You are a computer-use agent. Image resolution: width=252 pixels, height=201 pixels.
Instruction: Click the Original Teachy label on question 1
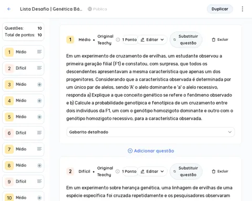click(x=106, y=40)
